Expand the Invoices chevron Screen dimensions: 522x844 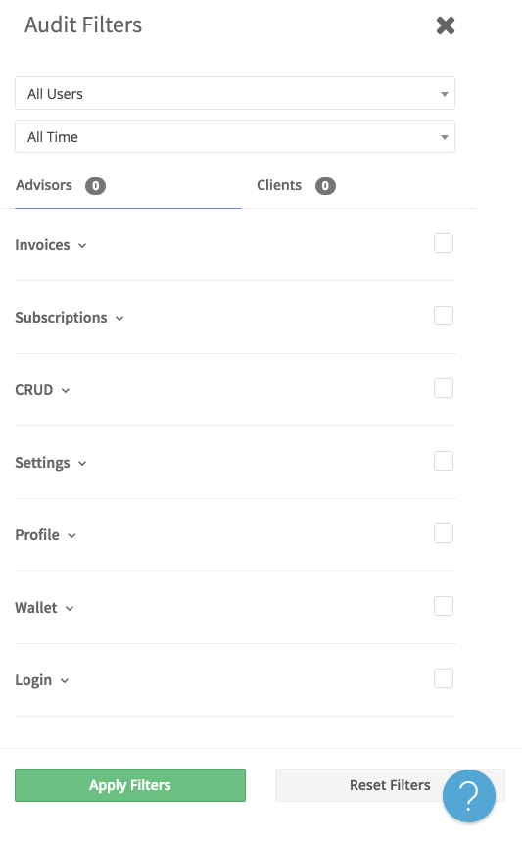[82, 245]
